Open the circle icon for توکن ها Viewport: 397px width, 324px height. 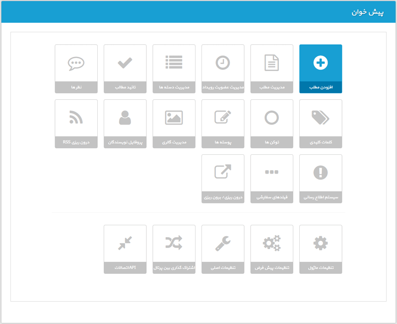271,118
